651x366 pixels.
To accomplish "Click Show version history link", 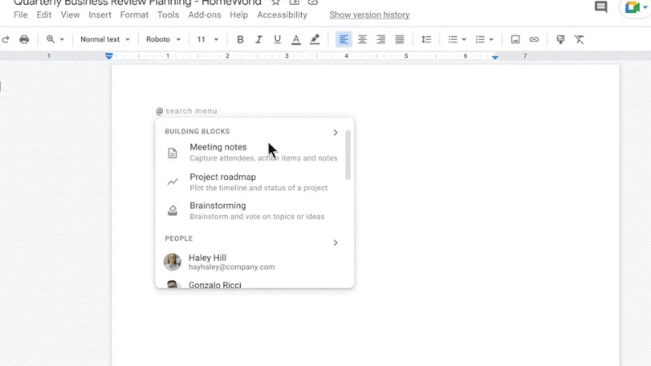I will [369, 15].
